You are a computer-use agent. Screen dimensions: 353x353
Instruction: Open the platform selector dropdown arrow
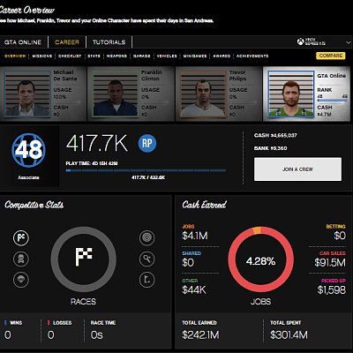click(349, 42)
